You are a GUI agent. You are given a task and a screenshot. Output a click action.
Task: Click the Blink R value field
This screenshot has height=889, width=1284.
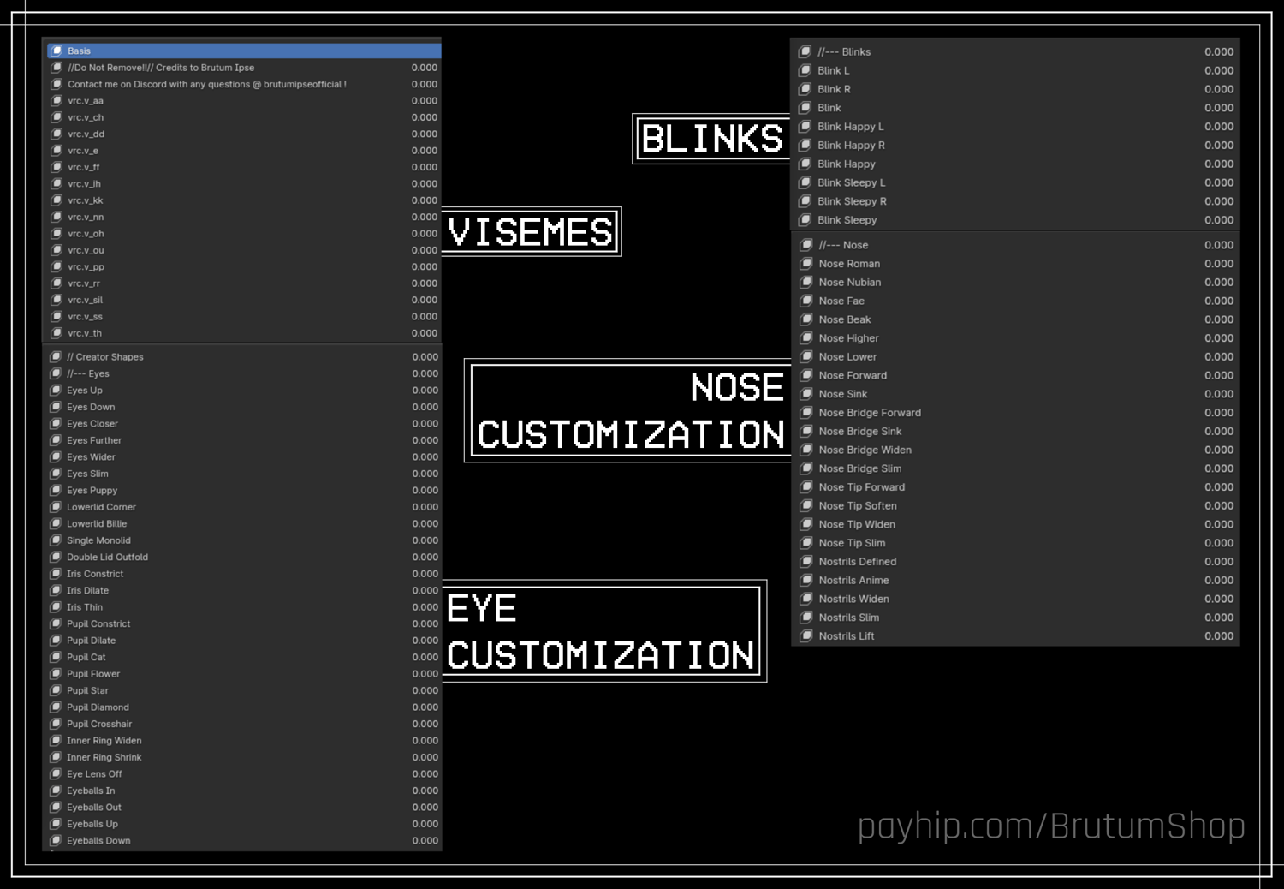tap(1218, 89)
